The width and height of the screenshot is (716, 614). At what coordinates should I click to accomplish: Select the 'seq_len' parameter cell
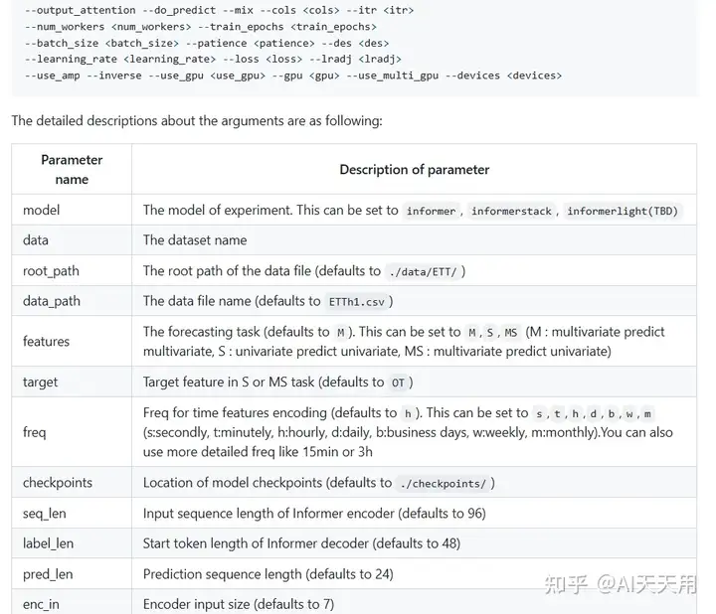coord(72,514)
